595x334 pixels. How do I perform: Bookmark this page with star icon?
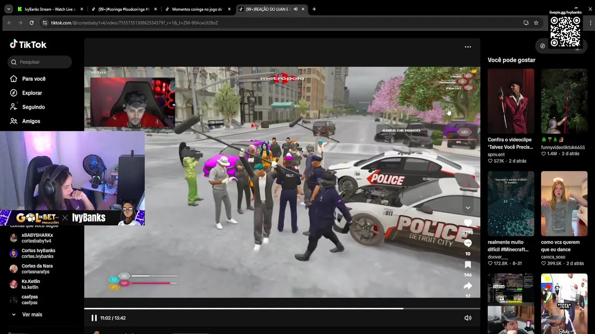[x=536, y=23]
